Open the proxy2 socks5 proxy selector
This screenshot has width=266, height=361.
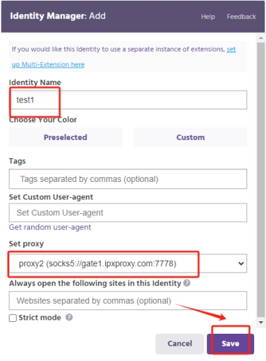(128, 263)
